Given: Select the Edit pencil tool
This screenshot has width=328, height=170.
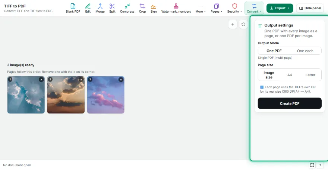Looking at the screenshot, I should click(88, 8).
